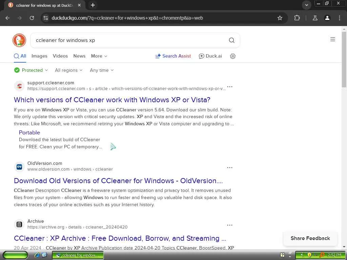Open options for OldVersion.com result
This screenshot has width=347, height=260.
230,168
